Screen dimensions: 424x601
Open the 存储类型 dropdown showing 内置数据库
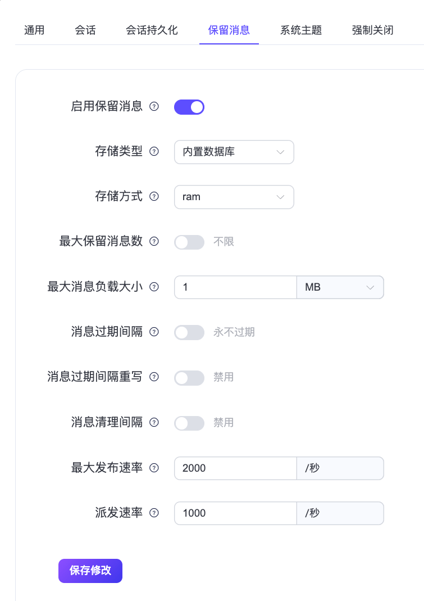(x=234, y=152)
